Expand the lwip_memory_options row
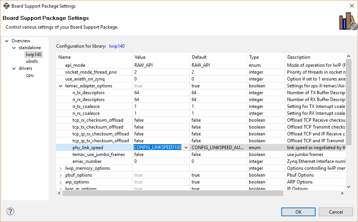358x222 pixels. tap(61, 168)
